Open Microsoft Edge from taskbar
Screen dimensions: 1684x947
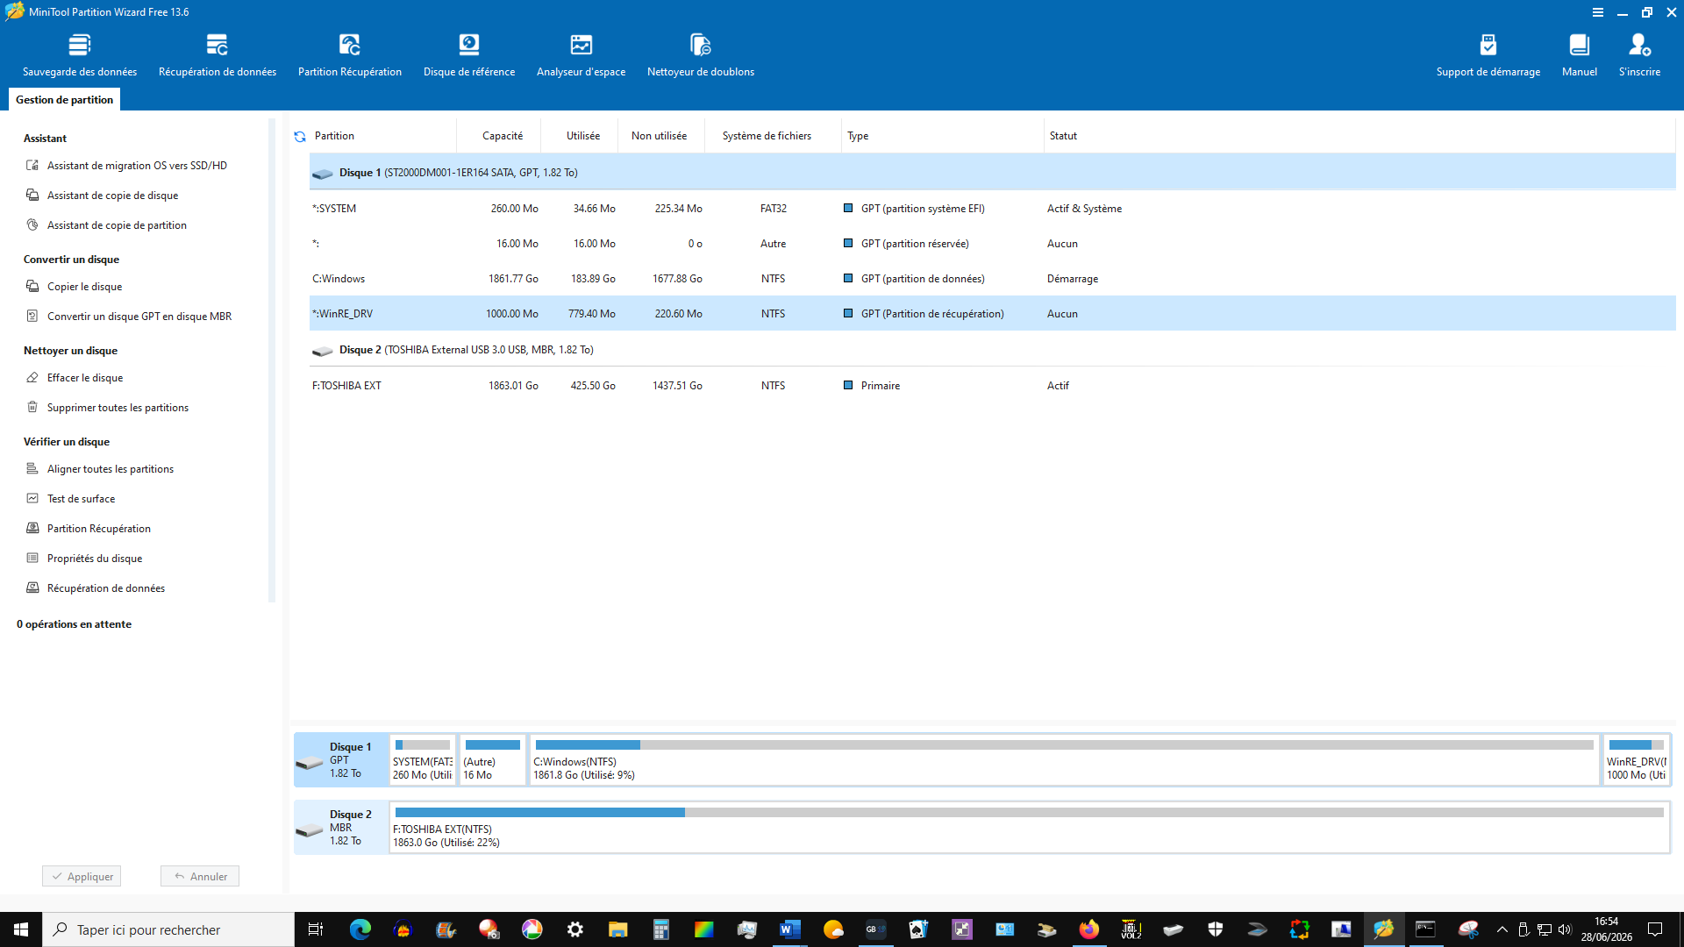point(360,929)
